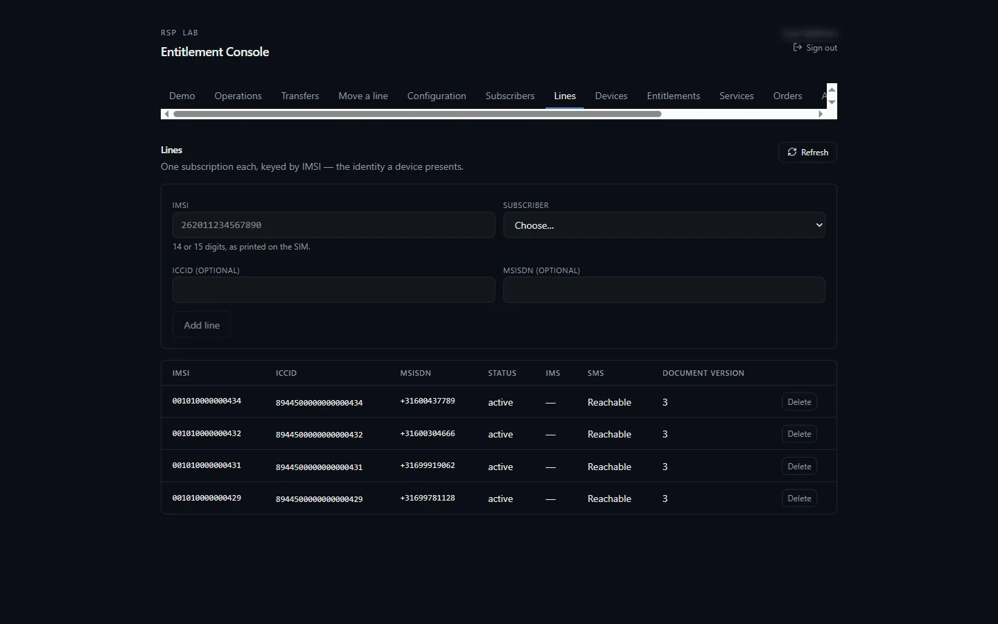Click ICCID 8944500000000000429
The width and height of the screenshot is (998, 624).
click(x=319, y=499)
